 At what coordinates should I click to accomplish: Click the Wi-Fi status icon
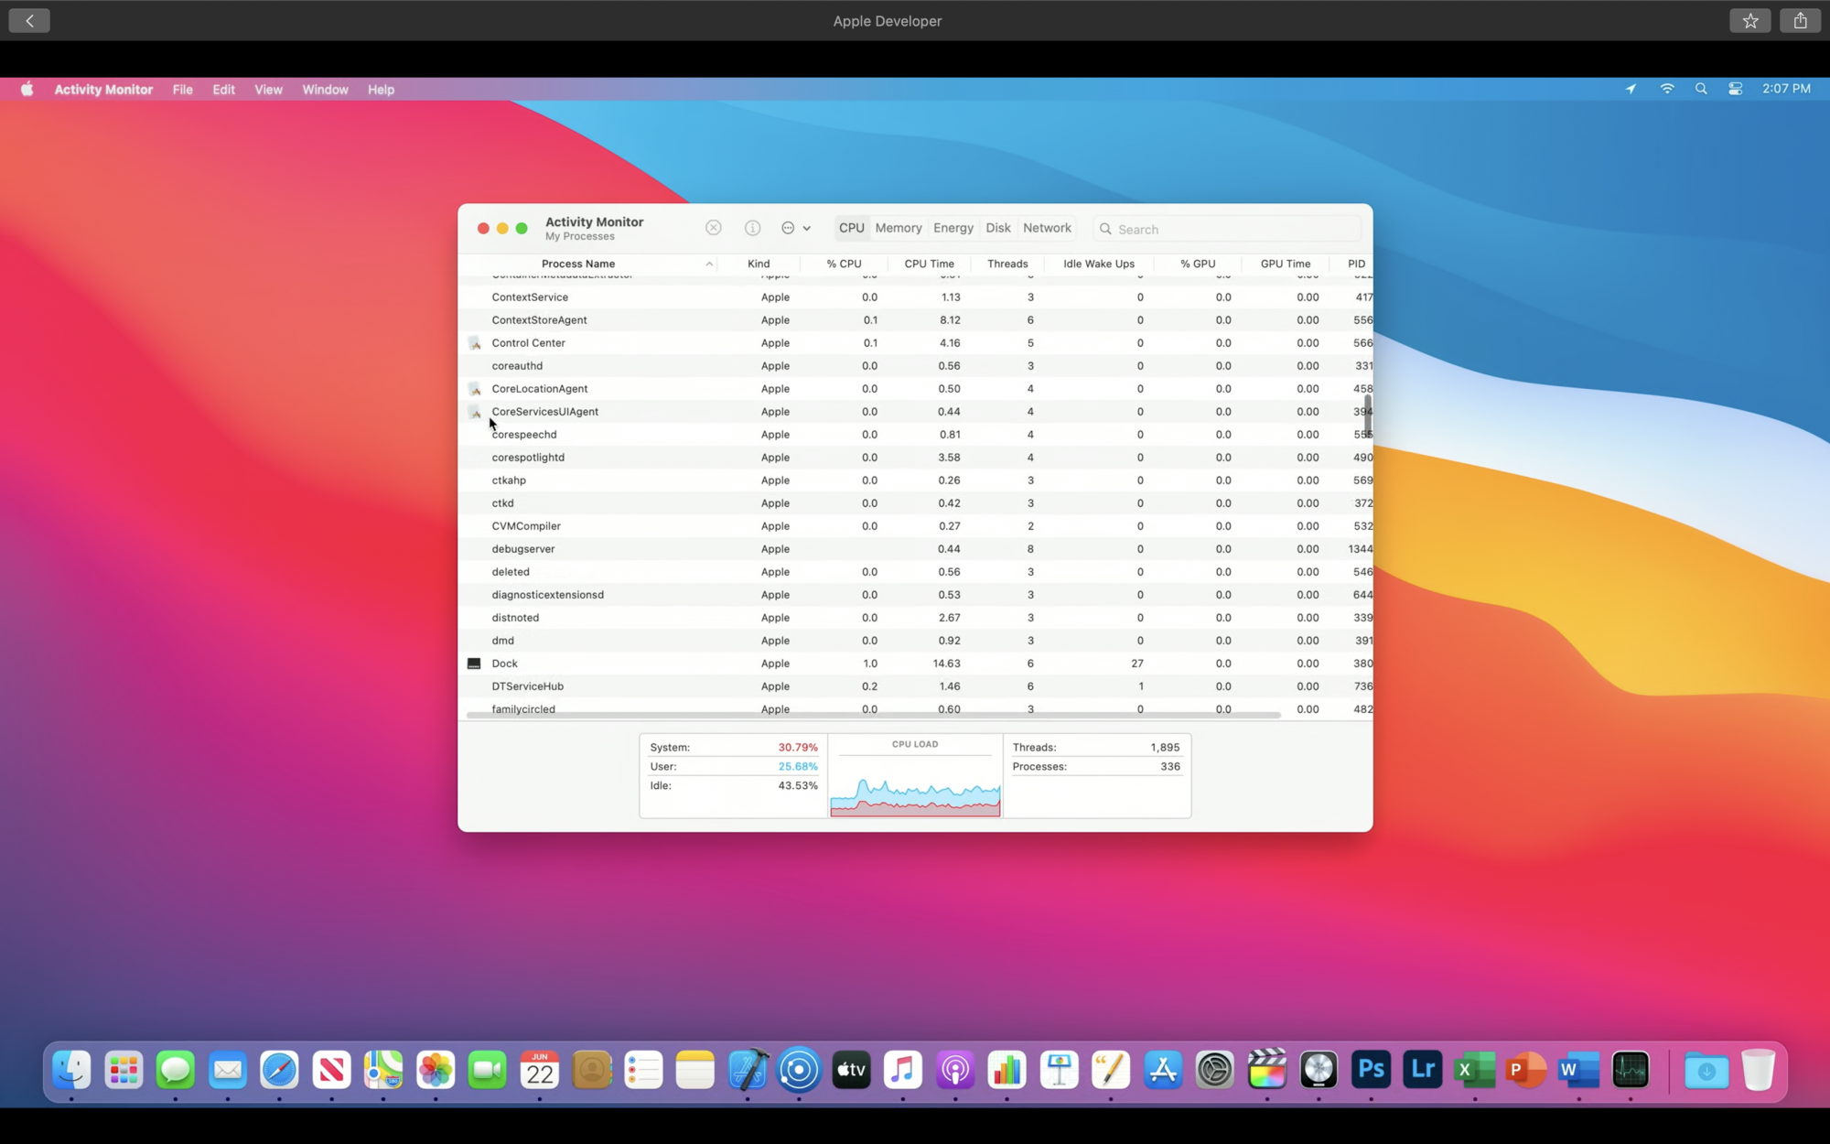click(1667, 89)
